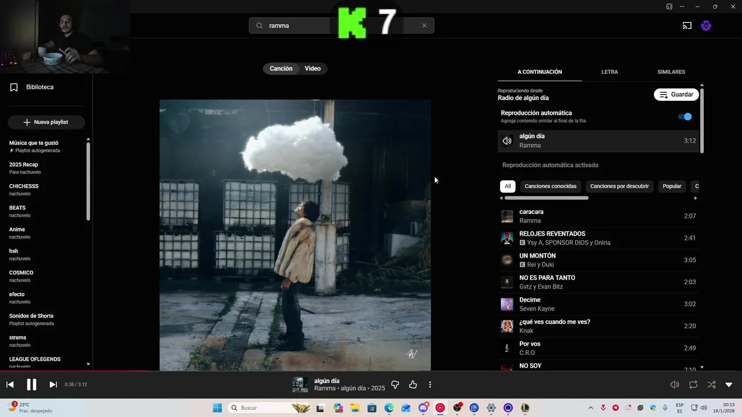Switch to Video mode
The height and width of the screenshot is (417, 742).
tap(312, 68)
